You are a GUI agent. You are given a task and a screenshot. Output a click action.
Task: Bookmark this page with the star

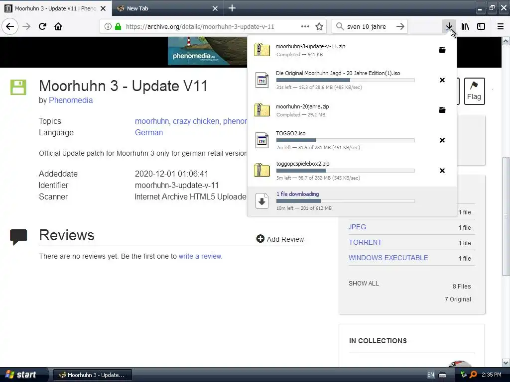pyautogui.click(x=319, y=26)
